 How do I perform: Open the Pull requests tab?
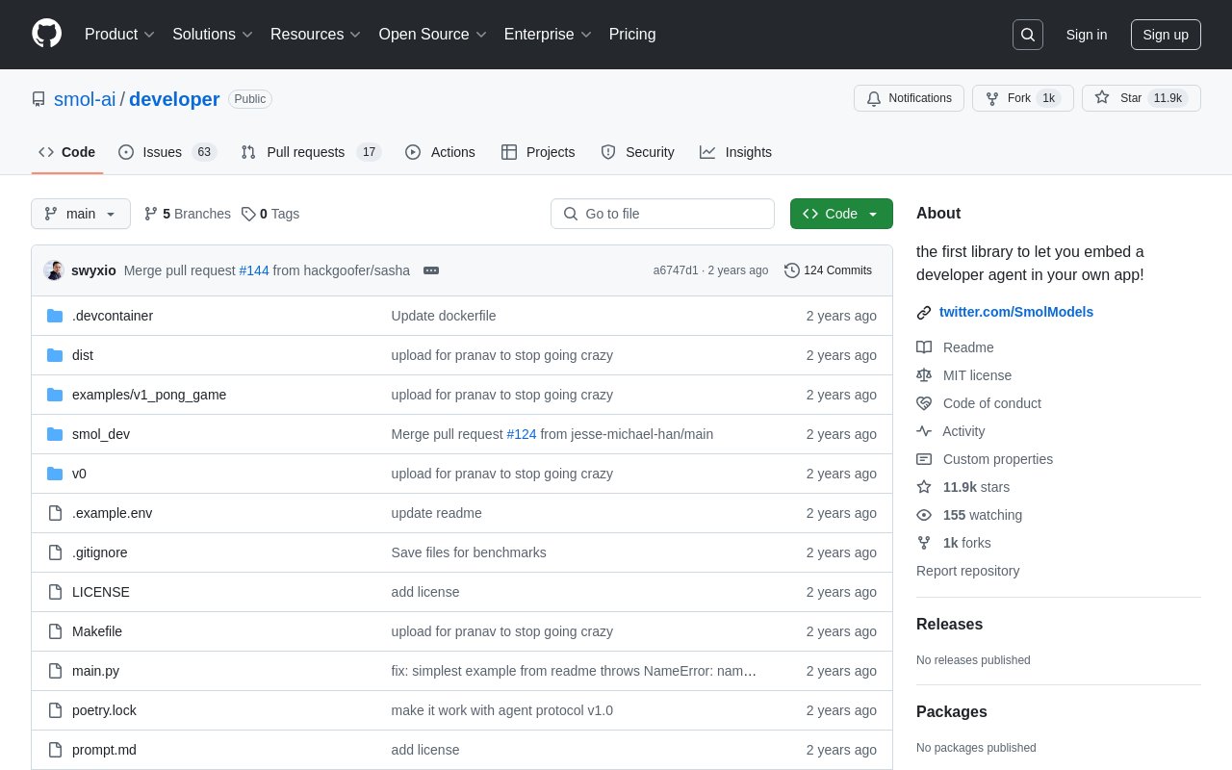(311, 152)
